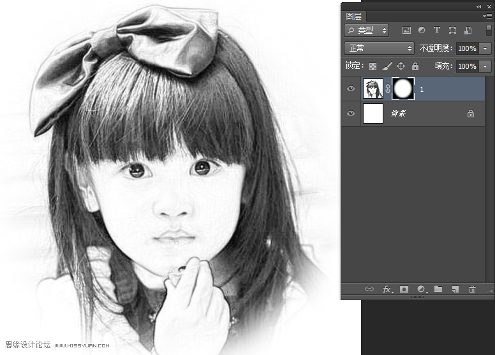
Task: Select layer 1 image thumbnail
Action: coord(373,89)
